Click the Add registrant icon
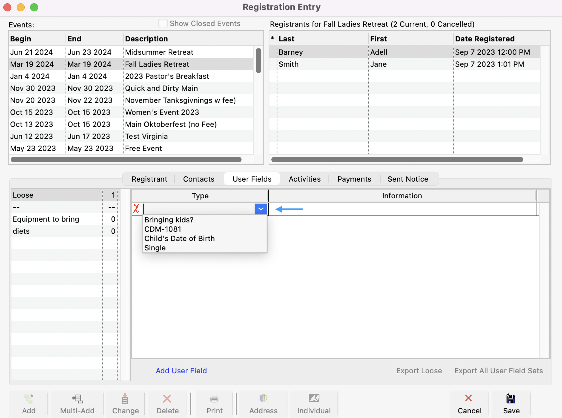Image resolution: width=562 pixels, height=418 pixels. tap(28, 399)
